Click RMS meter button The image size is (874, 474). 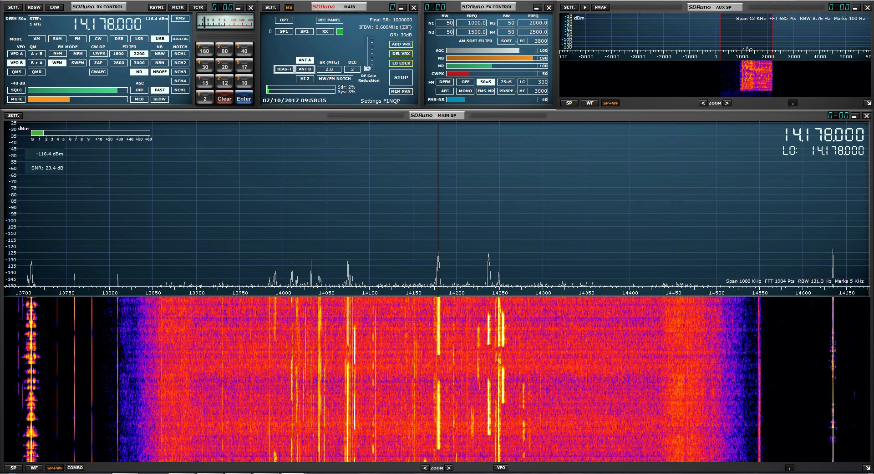coord(180,19)
